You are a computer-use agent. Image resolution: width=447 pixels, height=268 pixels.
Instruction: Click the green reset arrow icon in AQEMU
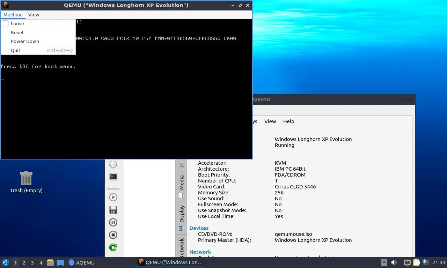(113, 247)
